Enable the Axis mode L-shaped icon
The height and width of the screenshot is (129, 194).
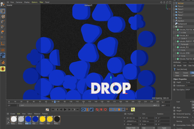3,44
